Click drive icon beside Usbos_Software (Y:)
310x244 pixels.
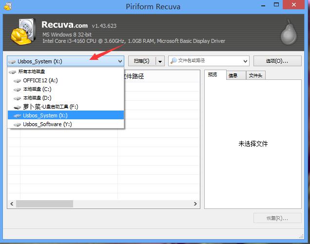(x=18, y=125)
